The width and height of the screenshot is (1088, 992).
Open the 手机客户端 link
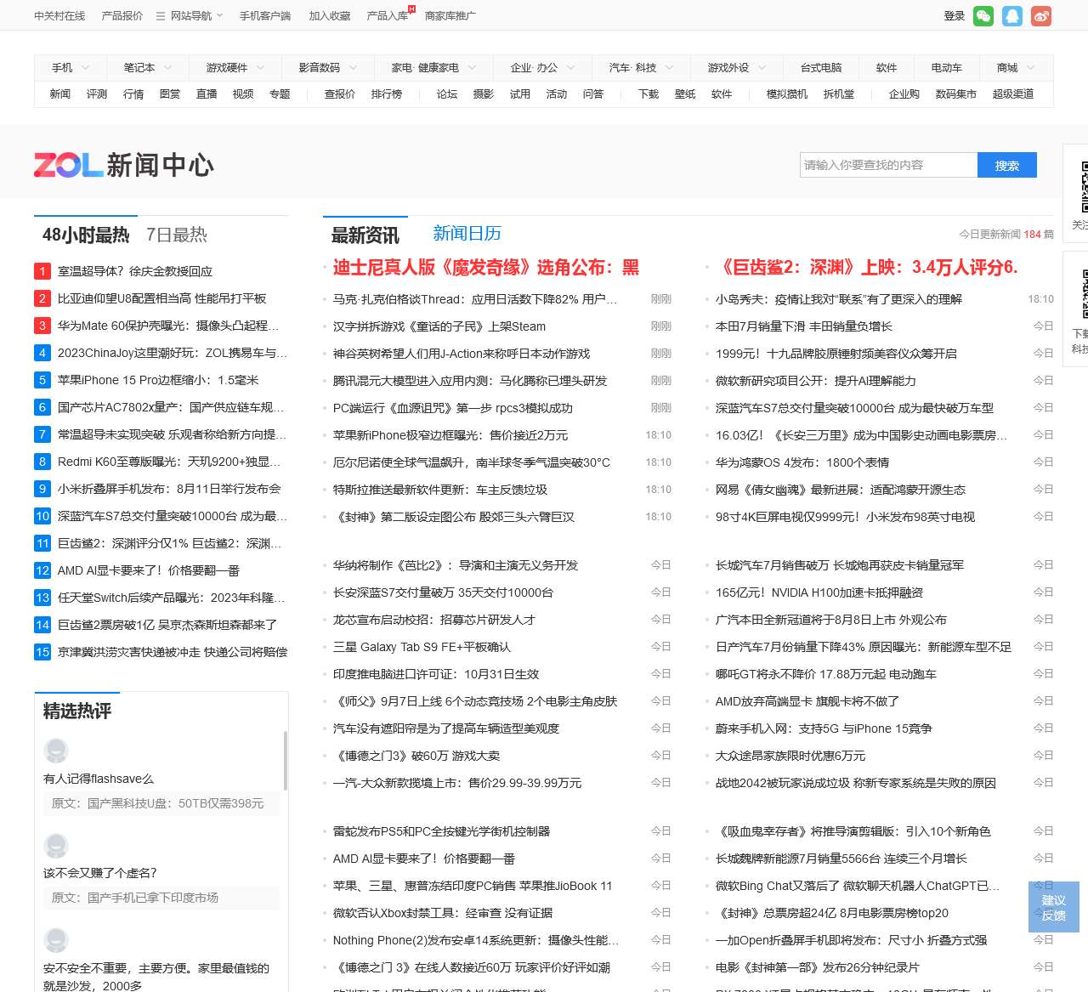coord(265,15)
